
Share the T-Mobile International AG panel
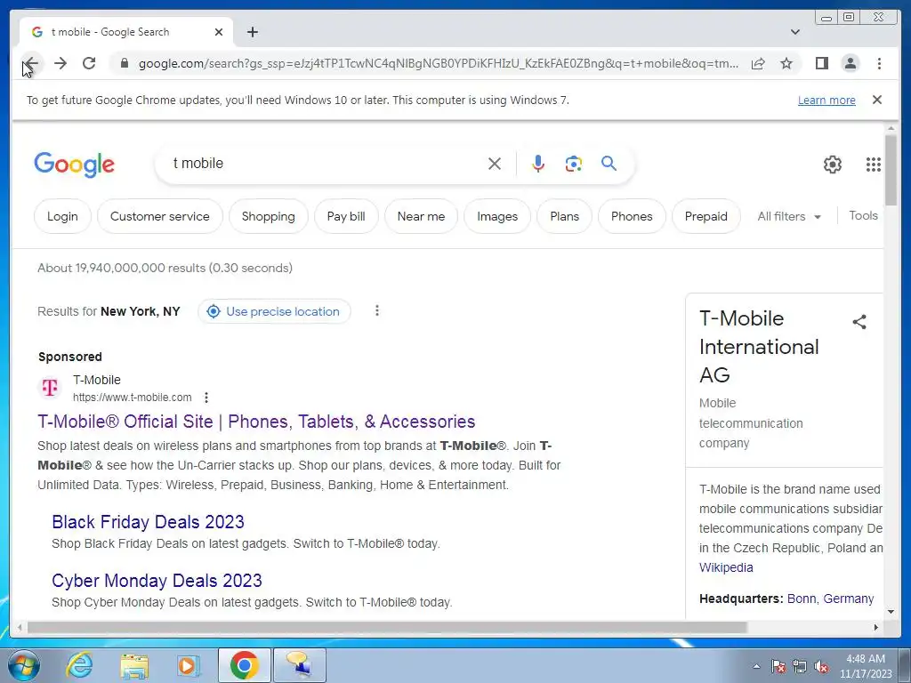859,322
